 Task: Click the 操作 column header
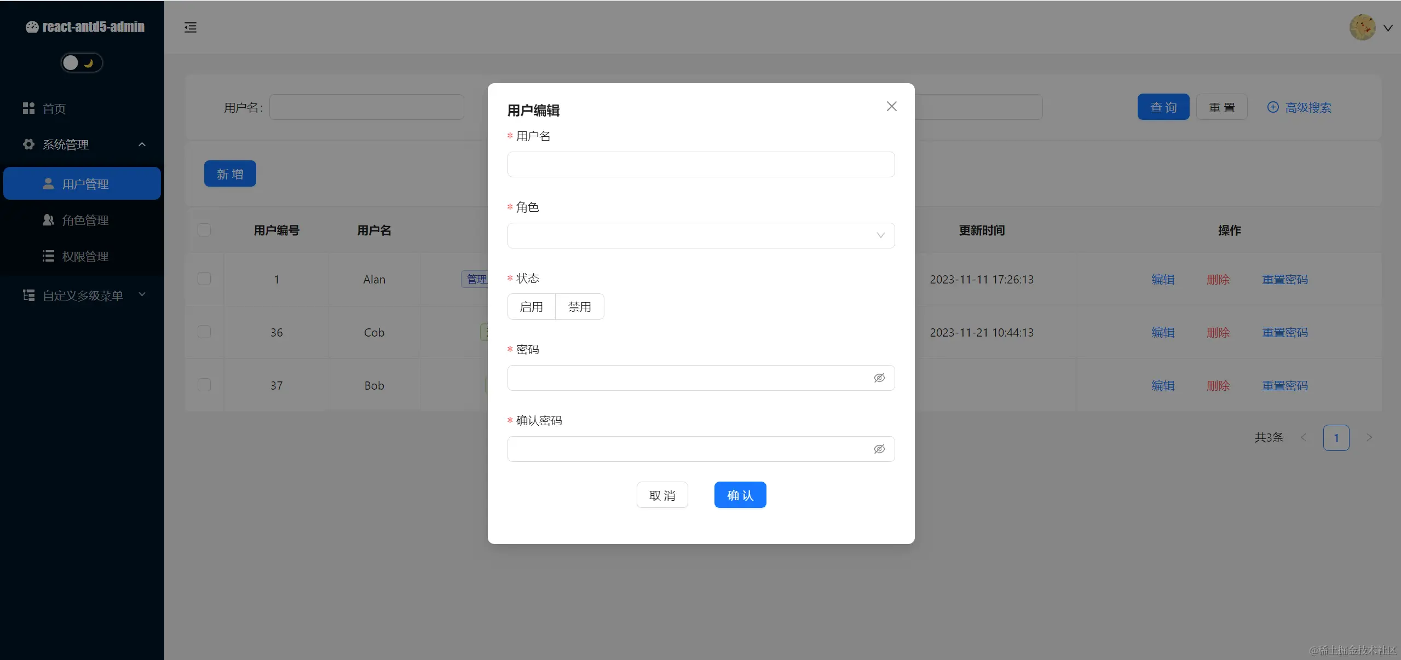point(1229,230)
